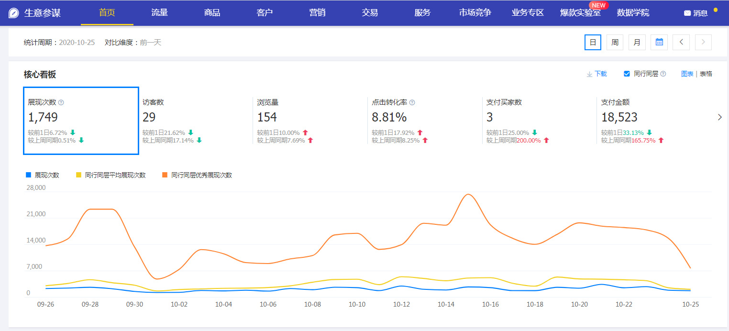Expand more metrics with right chevron
Viewport: 729px width, 331px height.
pyautogui.click(x=720, y=117)
